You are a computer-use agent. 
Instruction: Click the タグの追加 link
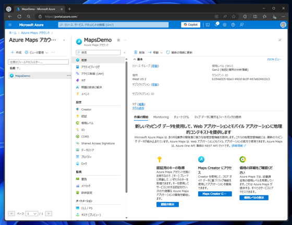(138, 108)
